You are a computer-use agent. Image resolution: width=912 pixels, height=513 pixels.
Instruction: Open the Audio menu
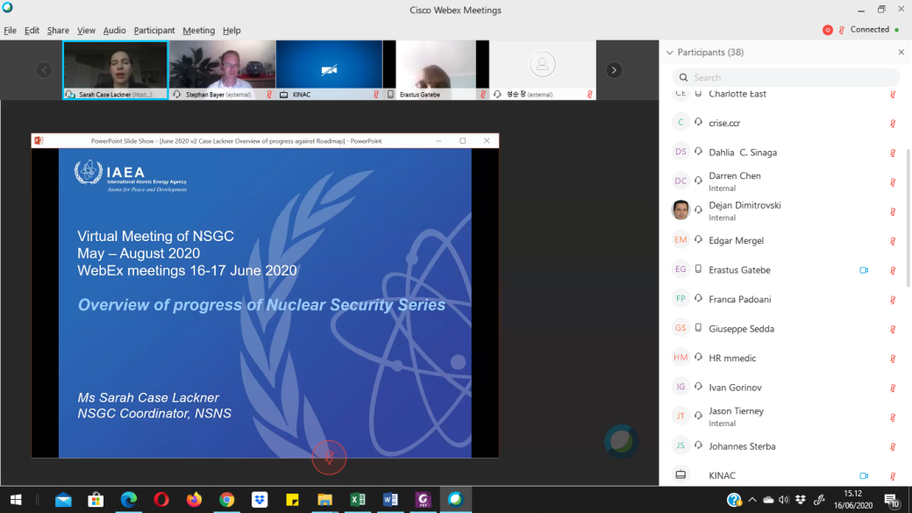(x=114, y=30)
